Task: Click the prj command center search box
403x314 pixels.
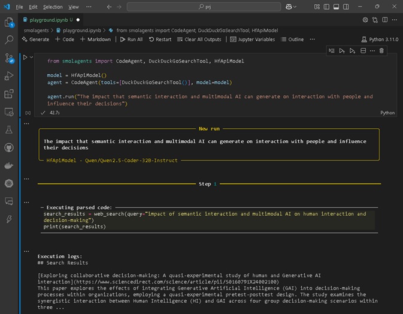Action: pos(204,7)
